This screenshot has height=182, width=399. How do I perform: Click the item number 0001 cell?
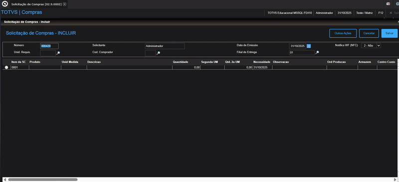click(20, 67)
